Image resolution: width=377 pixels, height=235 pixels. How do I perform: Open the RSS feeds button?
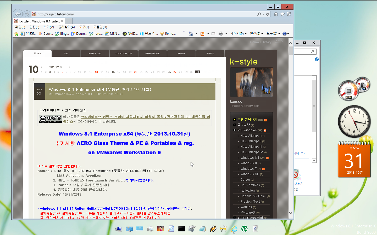pos(202,34)
